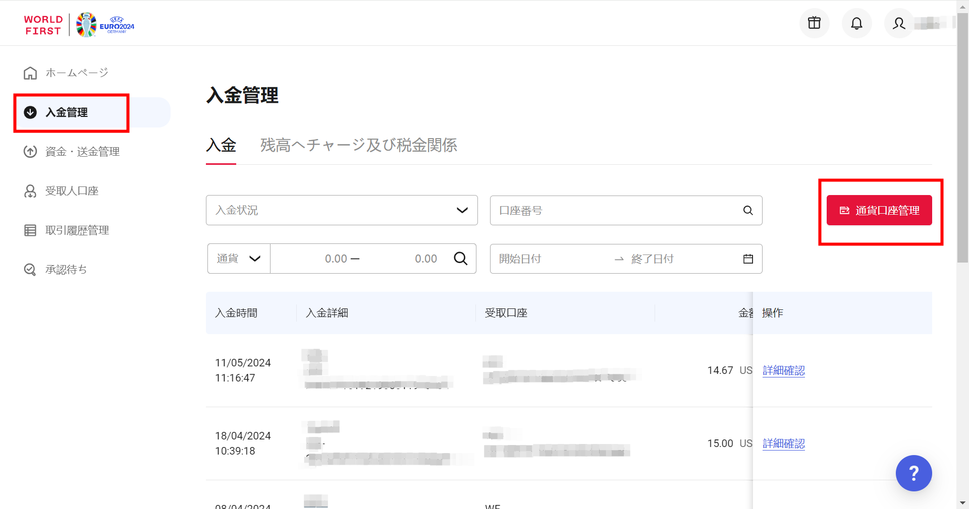Viewport: 969px width, 509px height.
Task: Open 取引履歴管理 in the sidebar
Action: [x=77, y=230]
